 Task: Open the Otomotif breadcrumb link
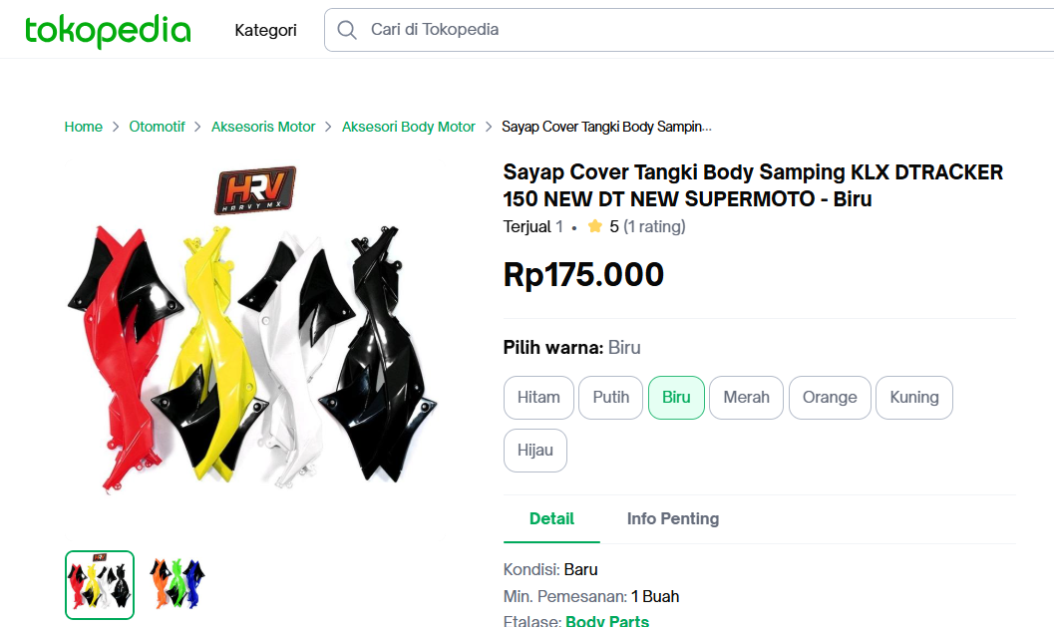click(158, 127)
